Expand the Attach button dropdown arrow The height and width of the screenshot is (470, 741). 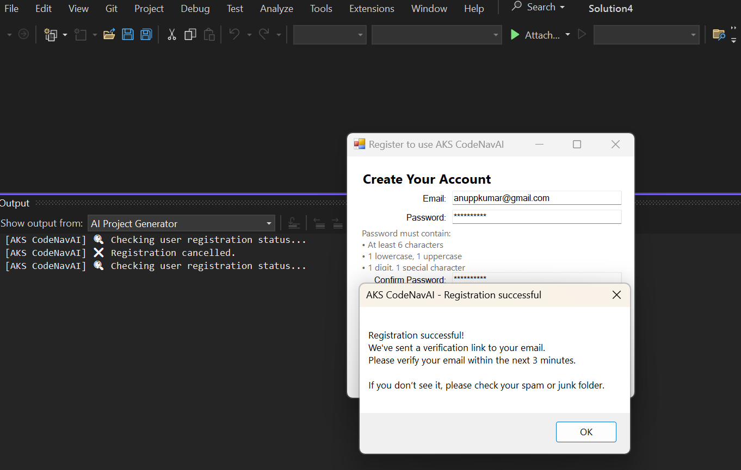click(x=567, y=35)
